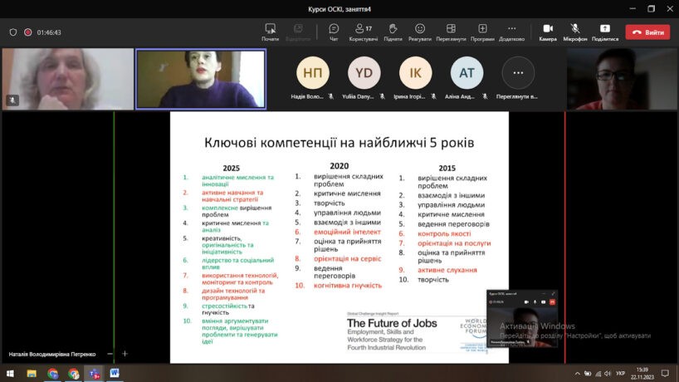Unmute the microphone (Мікрофон)
Image resolution: width=679 pixels, height=382 pixels.
574,32
